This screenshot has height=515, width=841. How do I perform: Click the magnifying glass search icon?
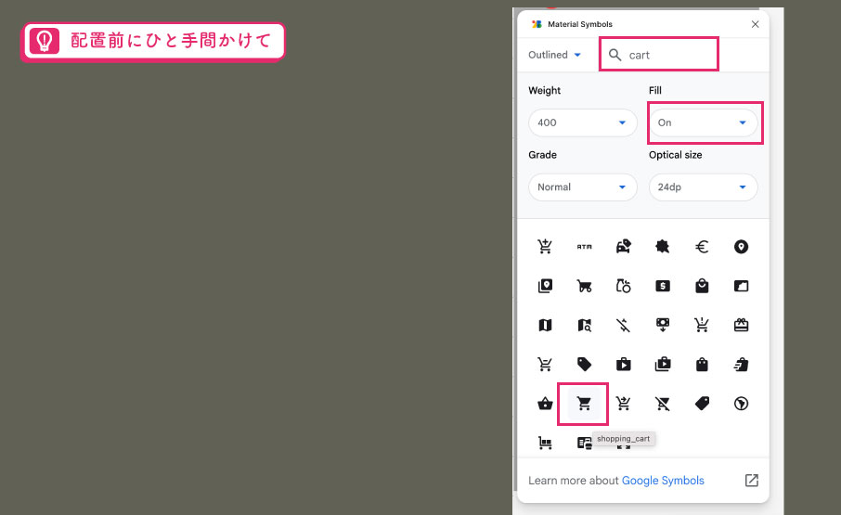pyautogui.click(x=615, y=55)
